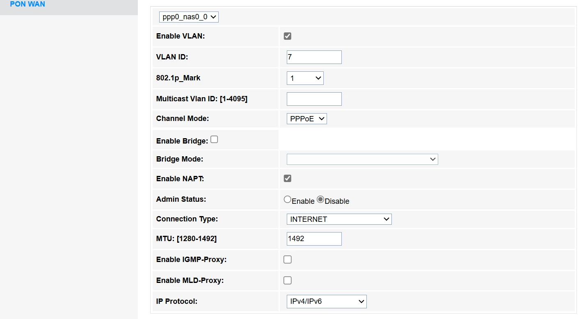Toggle the Enable NAPT checkbox
Image resolution: width=583 pixels, height=319 pixels.
click(x=288, y=178)
